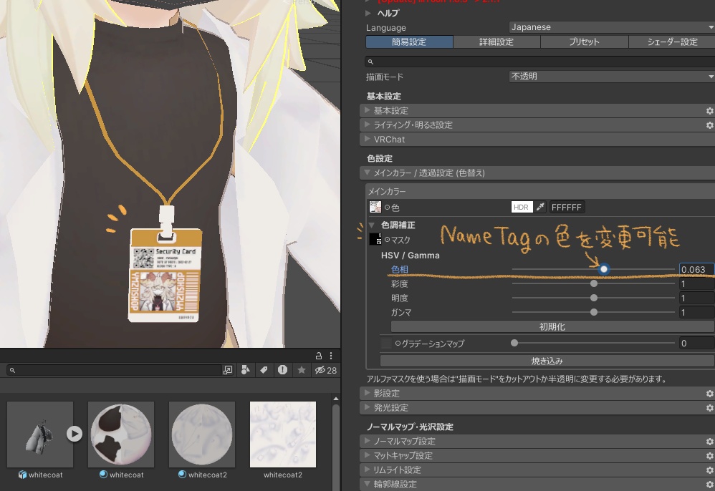Expand the ライティング・明るさ設定 foldout
This screenshot has height=491, width=715.
(367, 125)
